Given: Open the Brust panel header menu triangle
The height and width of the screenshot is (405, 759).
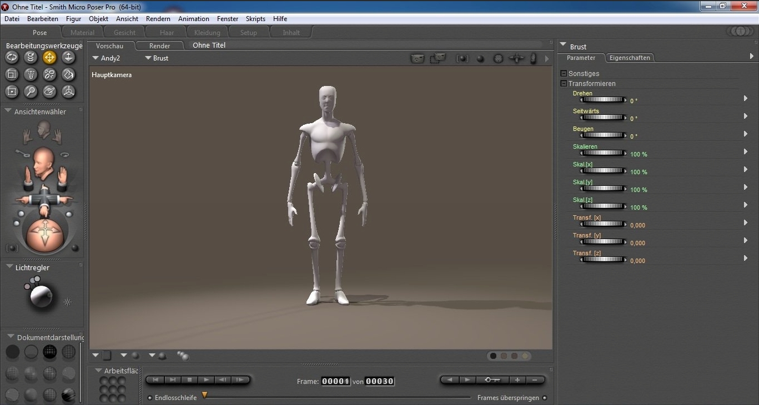Looking at the screenshot, I should (x=563, y=45).
